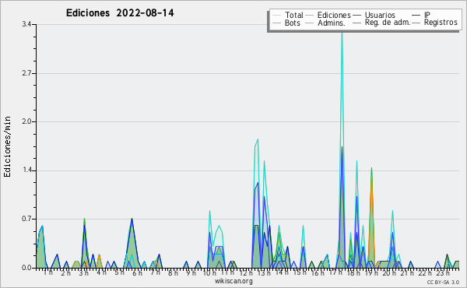Click the 23 h time axis label
Screen dimensions: 467x288
pyautogui.click(x=443, y=272)
